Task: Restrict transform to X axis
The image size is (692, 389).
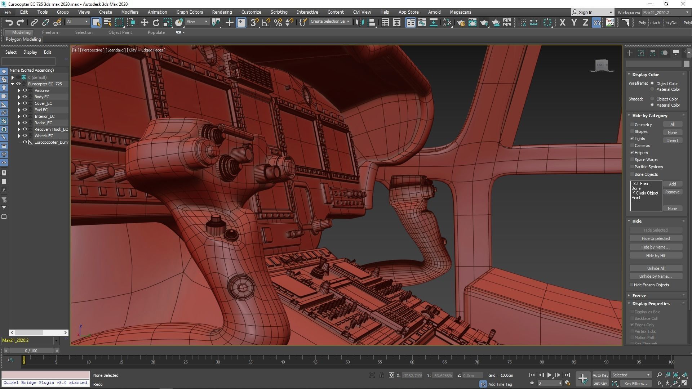Action: tap(562, 22)
